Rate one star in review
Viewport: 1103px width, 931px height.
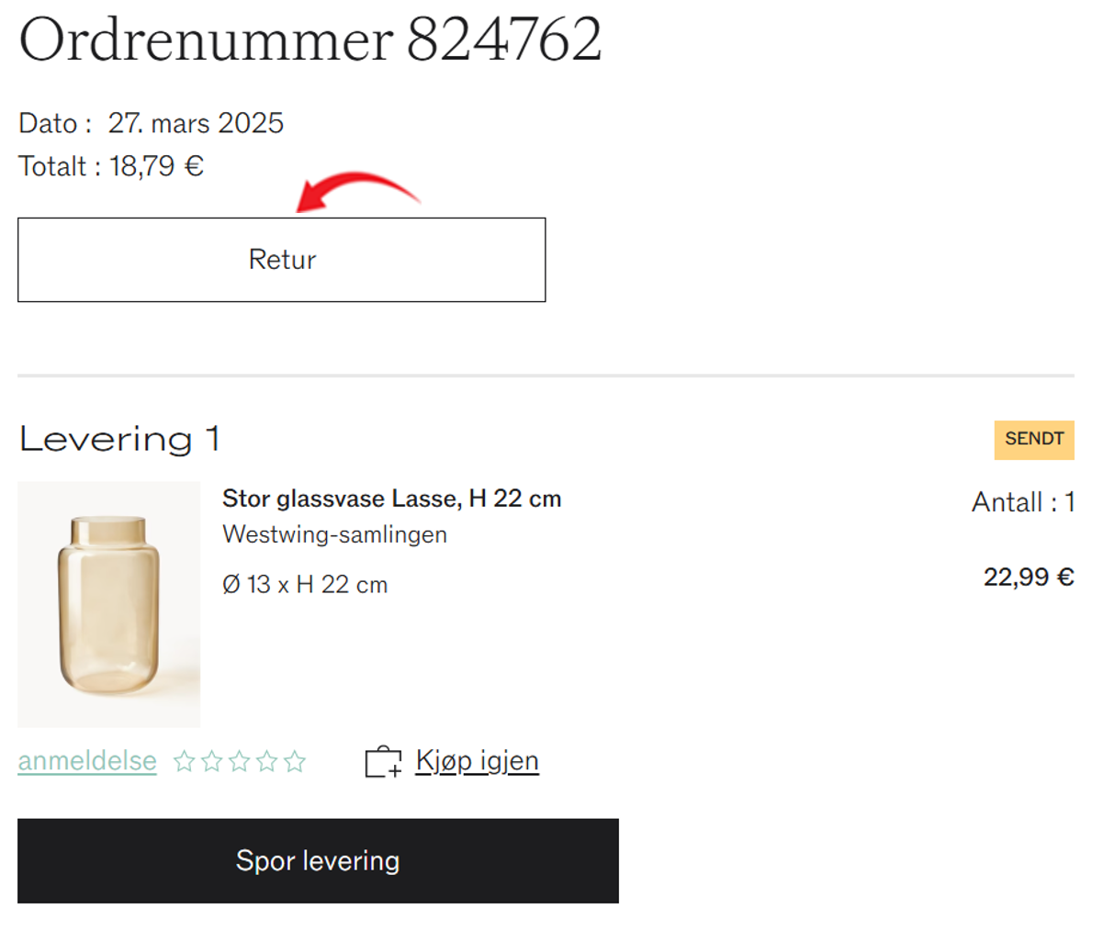[x=185, y=761]
